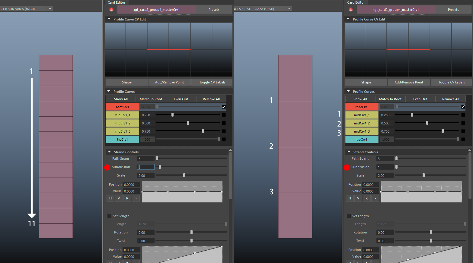This screenshot has width=473, height=263.
Task: Click the Match To Root button on the left
Action: click(x=151, y=99)
